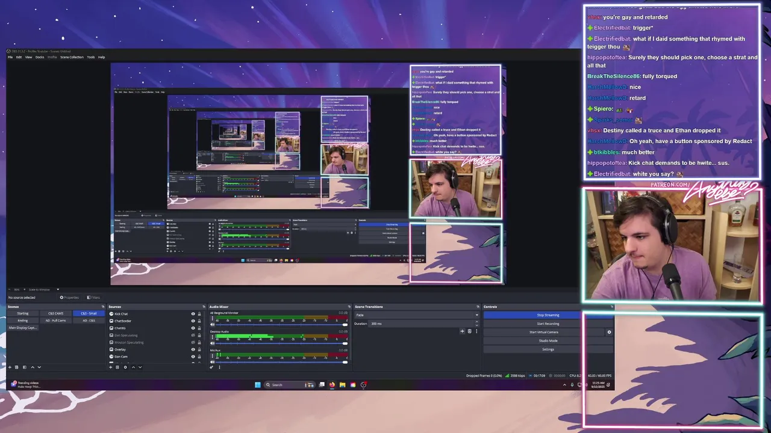Open source properties gear in Sources dock
The width and height of the screenshot is (771, 433).
pyautogui.click(x=125, y=367)
